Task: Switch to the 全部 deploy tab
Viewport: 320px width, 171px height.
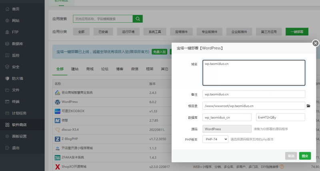Action: 60,69
